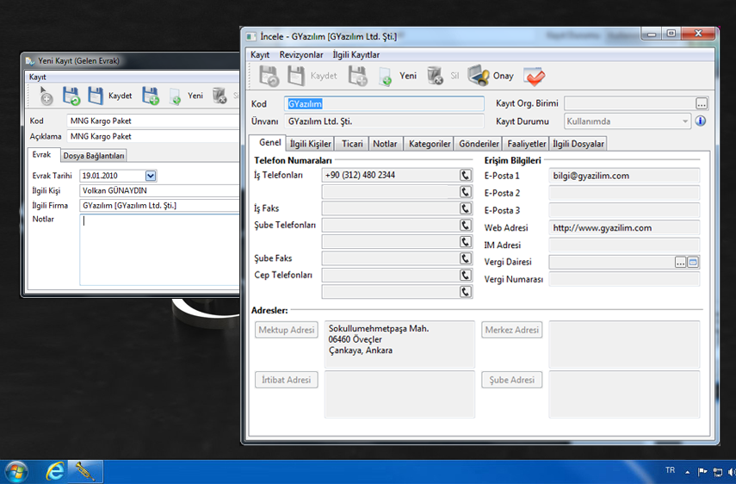Open the Internet Explorer taskbar icon
The width and height of the screenshot is (736, 484).
coord(56,470)
